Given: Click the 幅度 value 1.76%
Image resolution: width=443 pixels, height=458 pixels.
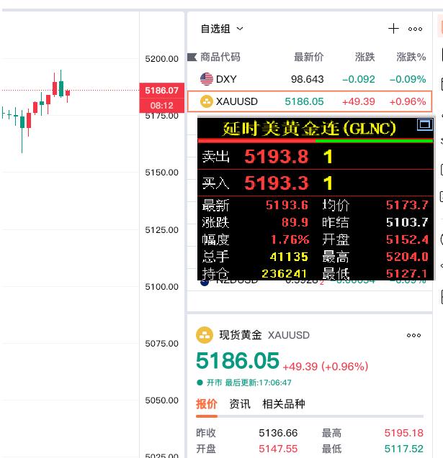Looking at the screenshot, I should [x=290, y=239].
